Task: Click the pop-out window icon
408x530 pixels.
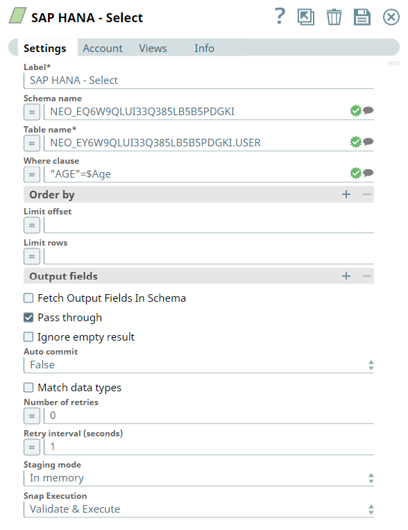Action: [x=305, y=17]
